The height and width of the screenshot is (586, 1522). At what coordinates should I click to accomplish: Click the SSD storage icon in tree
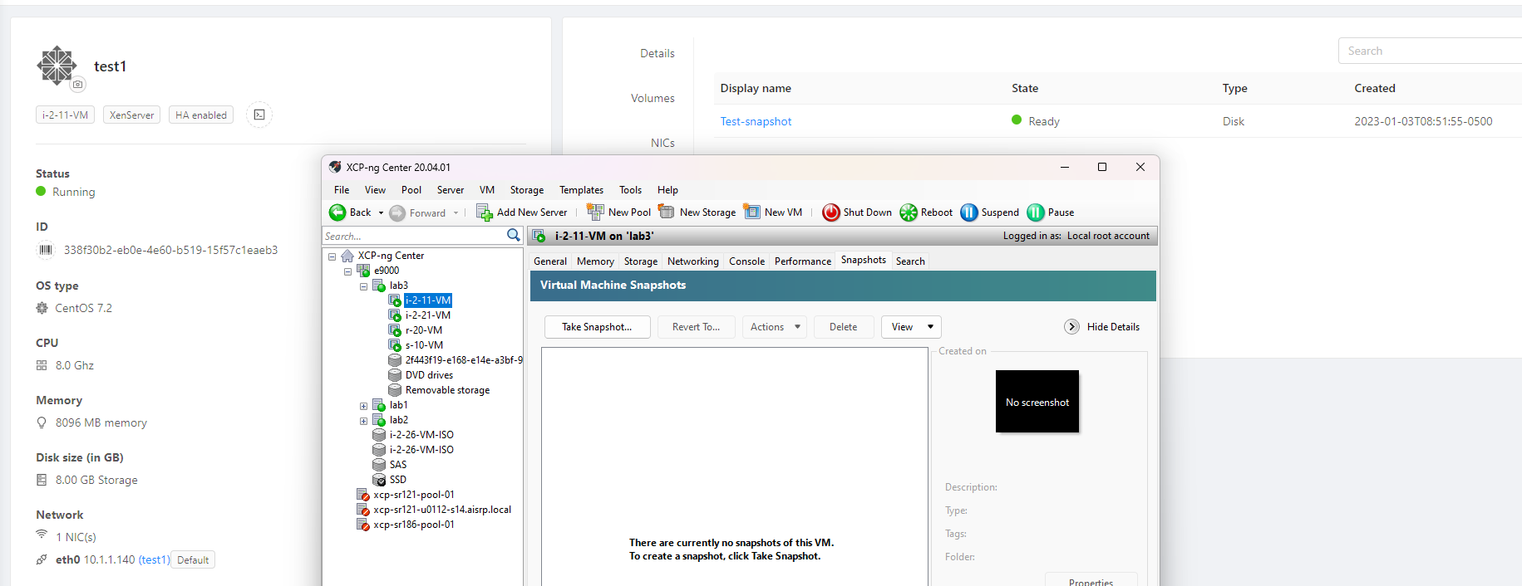[x=379, y=480]
